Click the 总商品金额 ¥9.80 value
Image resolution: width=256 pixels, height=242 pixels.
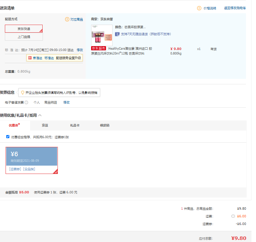pyautogui.click(x=241, y=209)
